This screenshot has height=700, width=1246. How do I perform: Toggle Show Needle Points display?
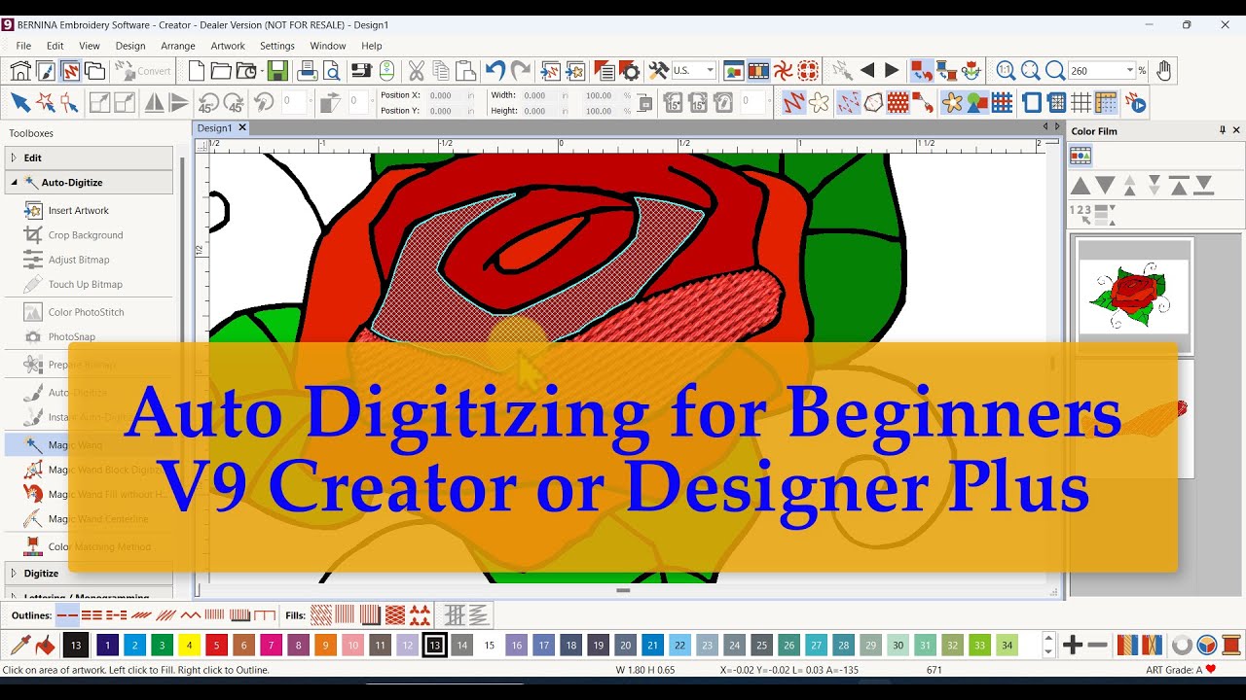(849, 102)
